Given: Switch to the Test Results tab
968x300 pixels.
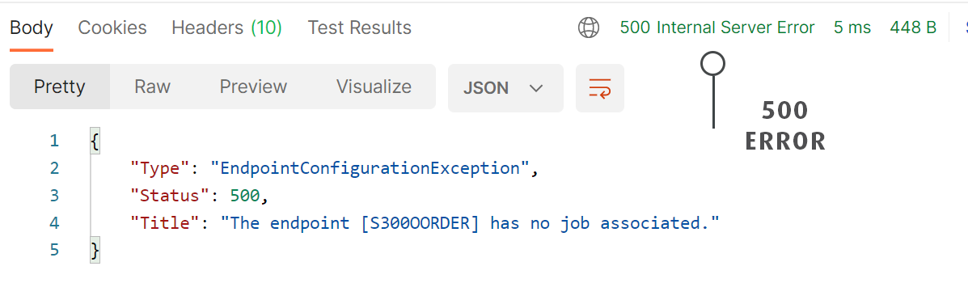Looking at the screenshot, I should (x=359, y=27).
